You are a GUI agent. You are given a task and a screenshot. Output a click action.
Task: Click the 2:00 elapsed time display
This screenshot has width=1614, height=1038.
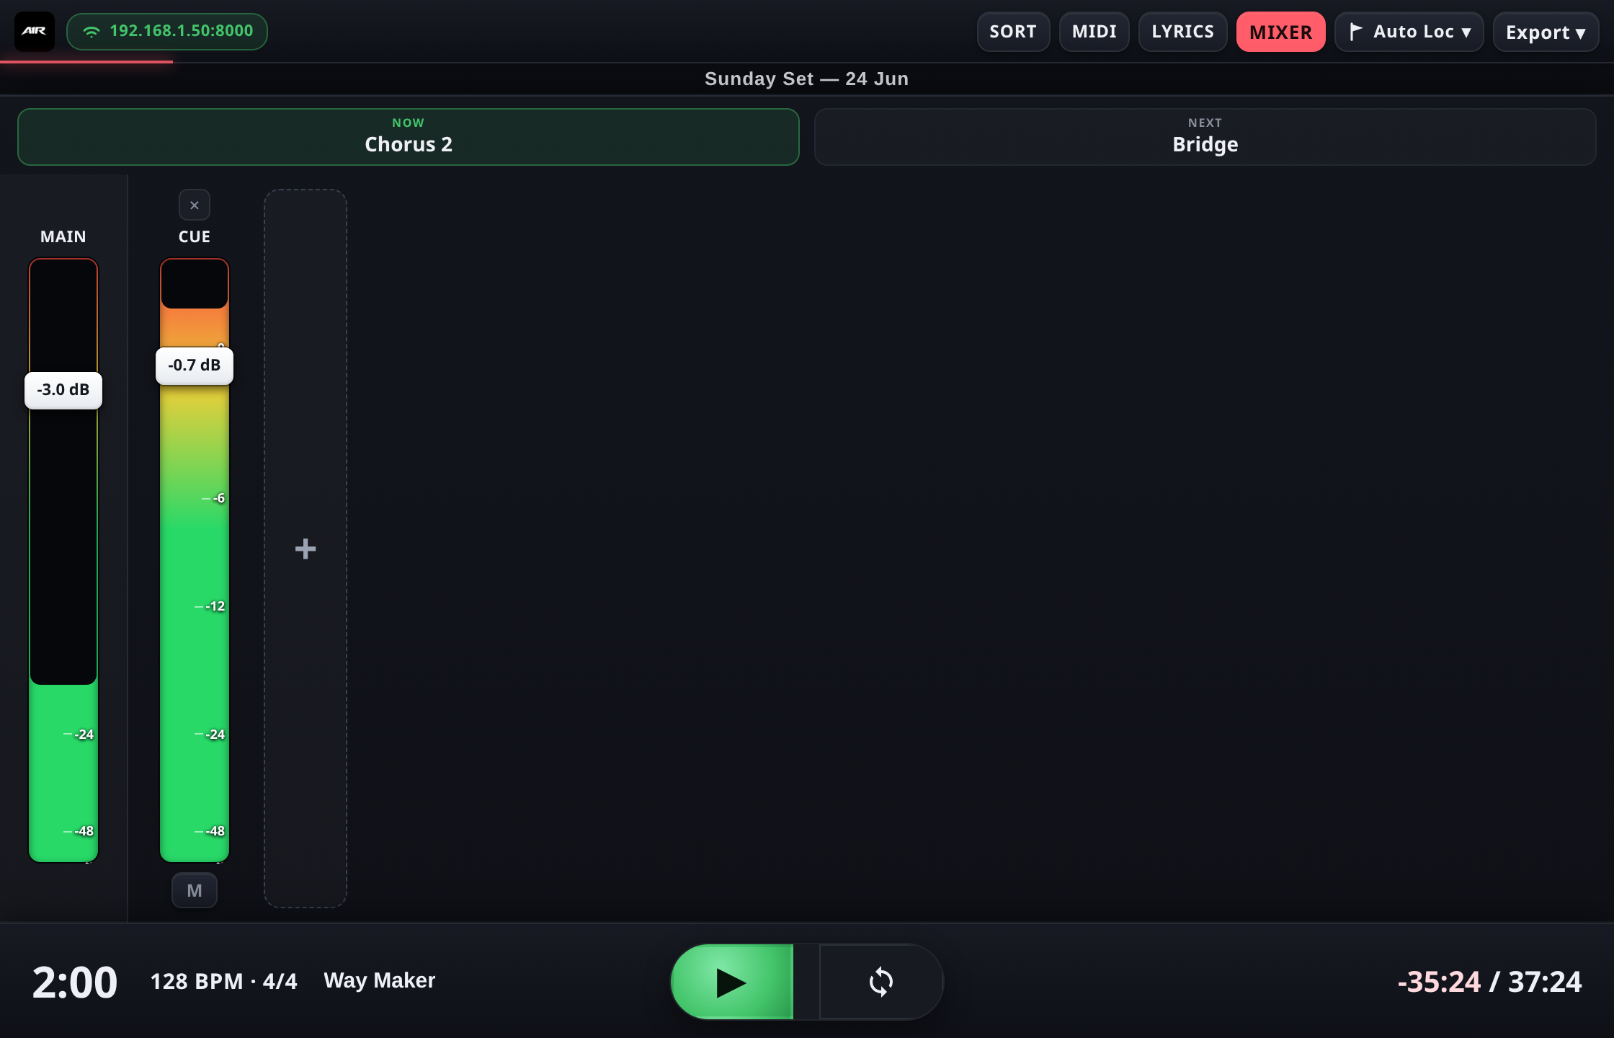coord(75,982)
